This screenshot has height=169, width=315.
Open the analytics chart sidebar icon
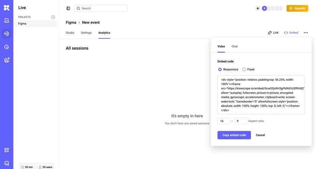click(x=7, y=47)
